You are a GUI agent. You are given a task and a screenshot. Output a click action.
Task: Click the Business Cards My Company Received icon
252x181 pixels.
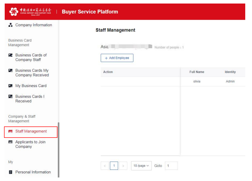point(11,71)
